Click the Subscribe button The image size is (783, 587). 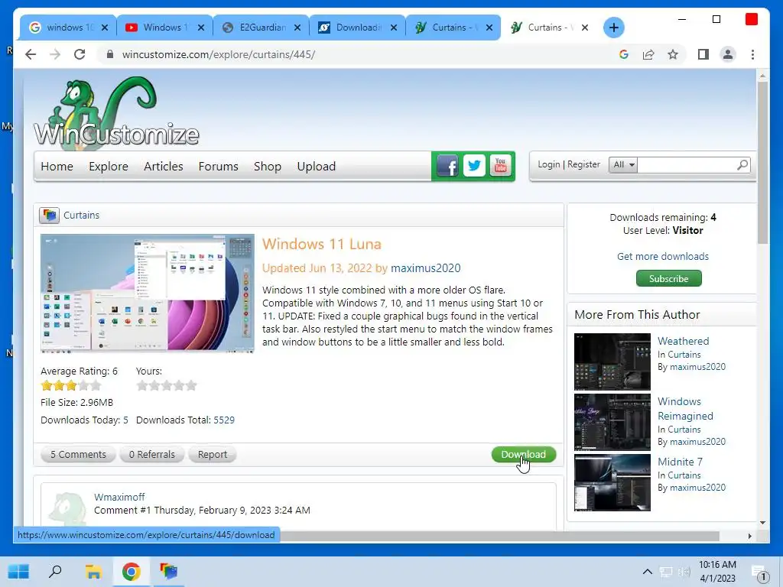click(x=668, y=278)
